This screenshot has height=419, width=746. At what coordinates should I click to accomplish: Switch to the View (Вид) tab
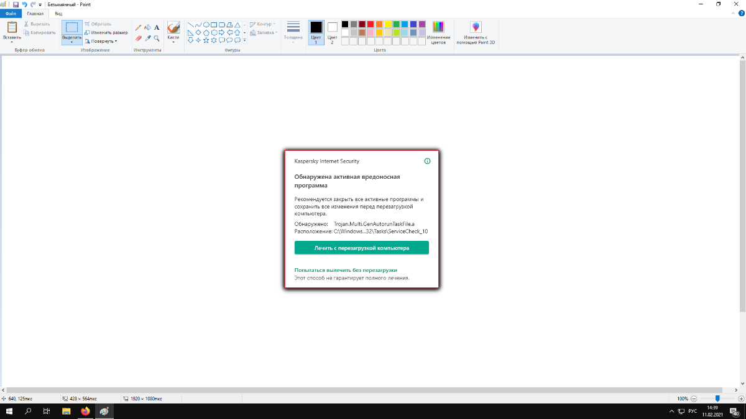[58, 13]
